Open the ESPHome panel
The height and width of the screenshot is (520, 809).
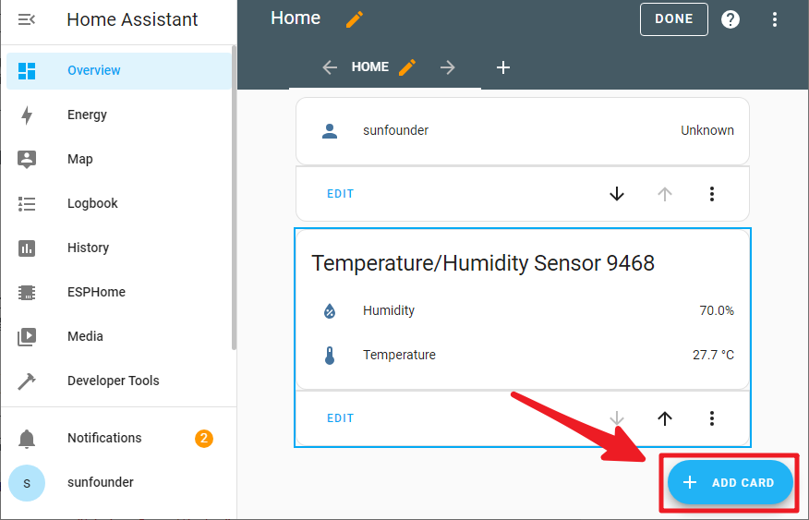118,293
